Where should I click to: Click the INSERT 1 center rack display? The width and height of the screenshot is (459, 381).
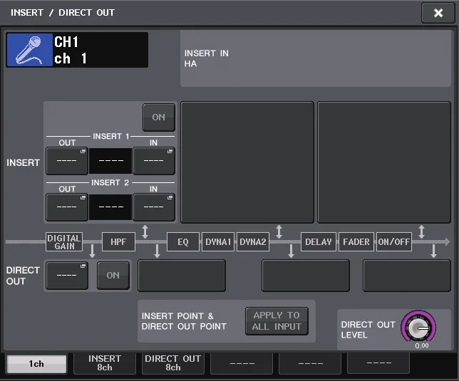point(110,161)
